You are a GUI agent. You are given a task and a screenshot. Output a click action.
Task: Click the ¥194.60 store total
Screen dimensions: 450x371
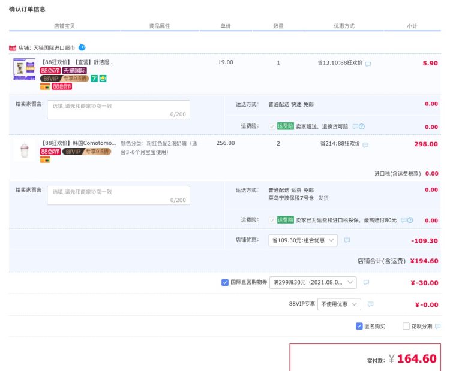click(x=424, y=261)
